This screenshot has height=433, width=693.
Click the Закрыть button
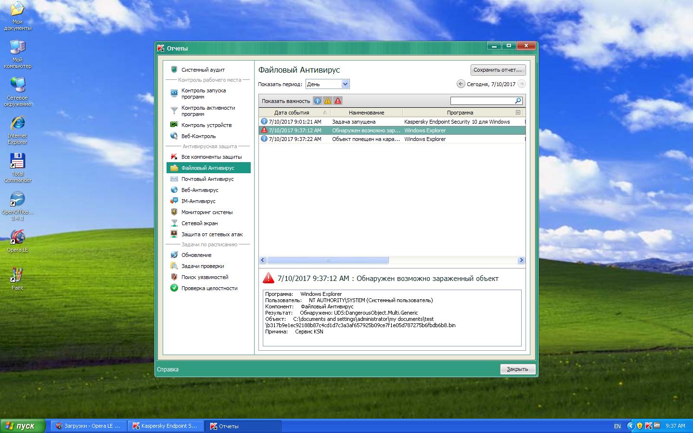(517, 369)
